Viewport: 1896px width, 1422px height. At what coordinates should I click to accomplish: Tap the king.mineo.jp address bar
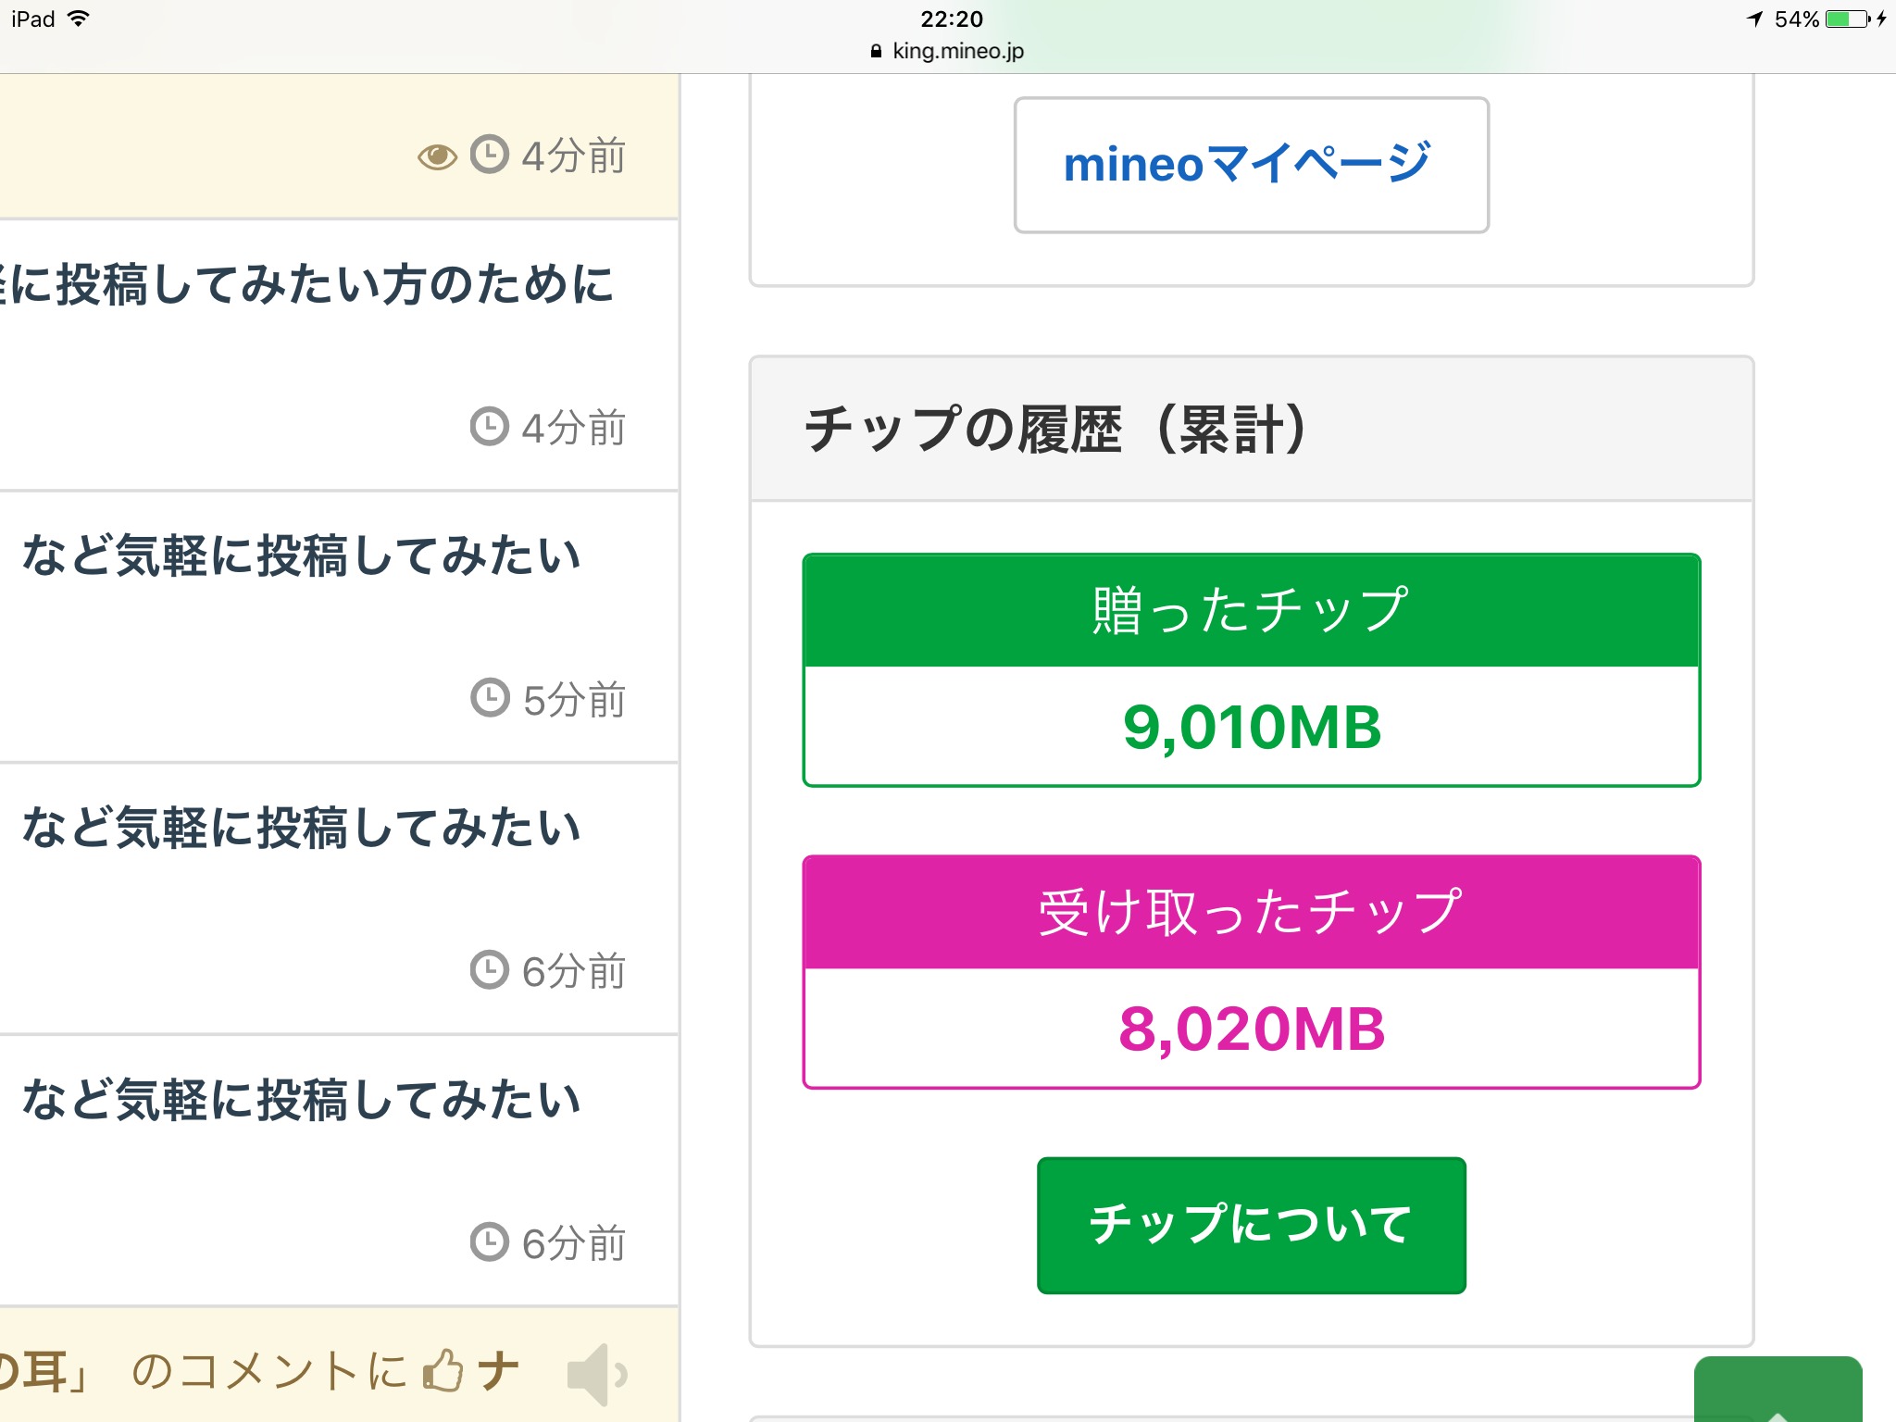[948, 52]
